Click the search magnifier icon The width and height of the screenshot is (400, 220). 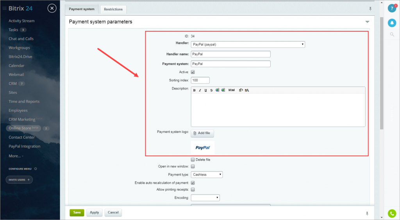click(x=392, y=34)
